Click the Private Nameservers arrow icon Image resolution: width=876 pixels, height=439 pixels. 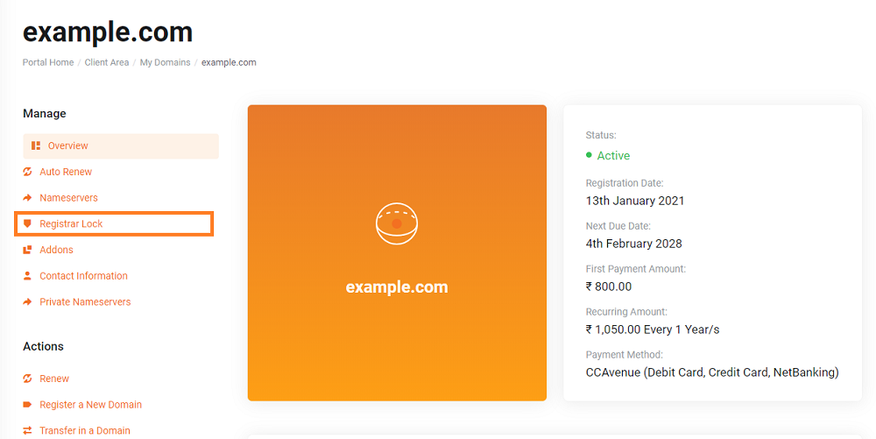point(27,302)
